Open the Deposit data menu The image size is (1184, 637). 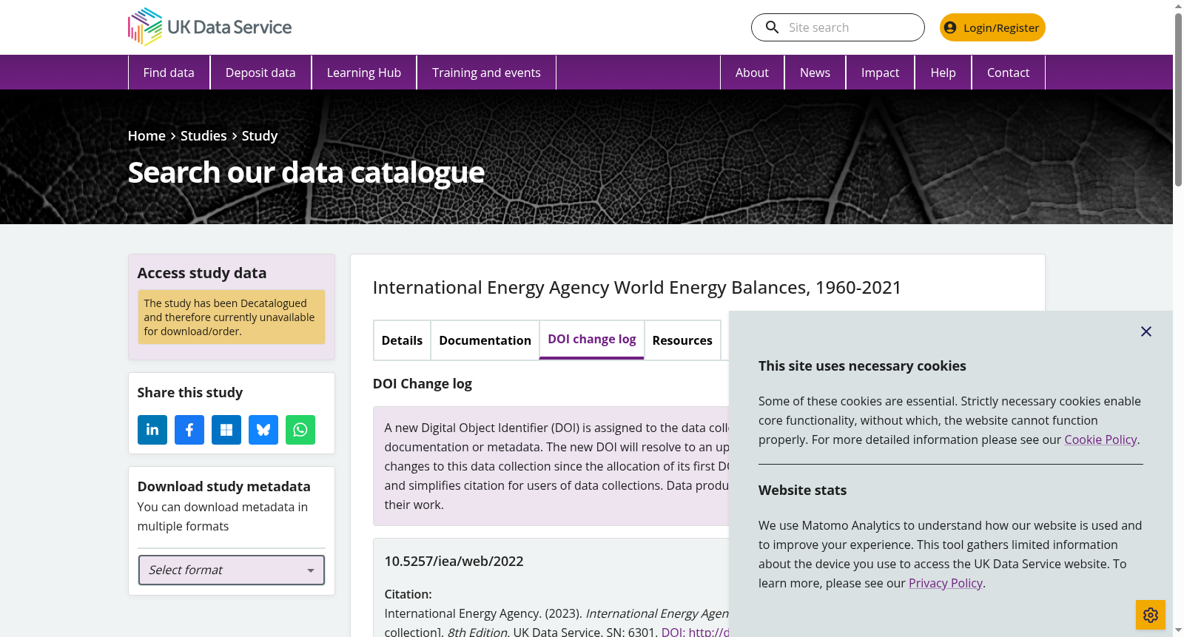(x=260, y=73)
